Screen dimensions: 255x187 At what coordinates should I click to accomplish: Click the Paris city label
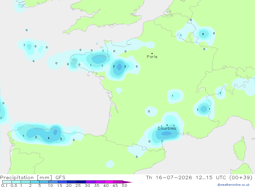(152, 57)
